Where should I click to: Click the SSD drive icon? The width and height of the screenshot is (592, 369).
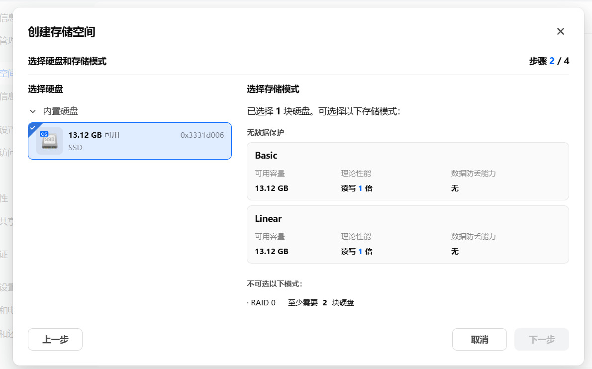tap(50, 141)
